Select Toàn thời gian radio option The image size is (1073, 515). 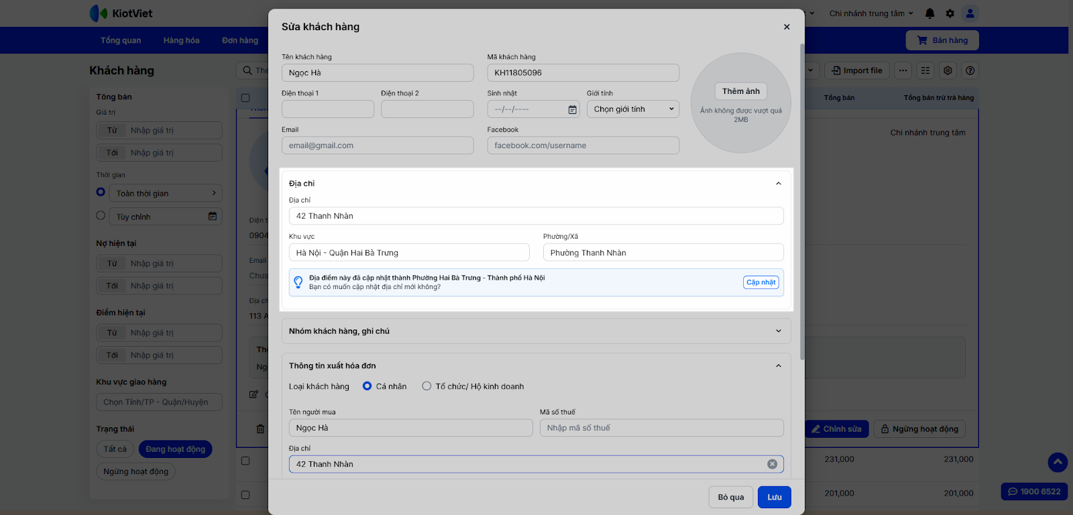click(101, 192)
